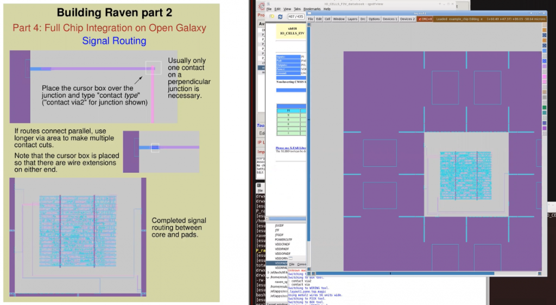Image resolution: width=556 pixels, height=305 pixels.
Task: Open the Devices 1 dropdown menu
Action: tap(389, 19)
